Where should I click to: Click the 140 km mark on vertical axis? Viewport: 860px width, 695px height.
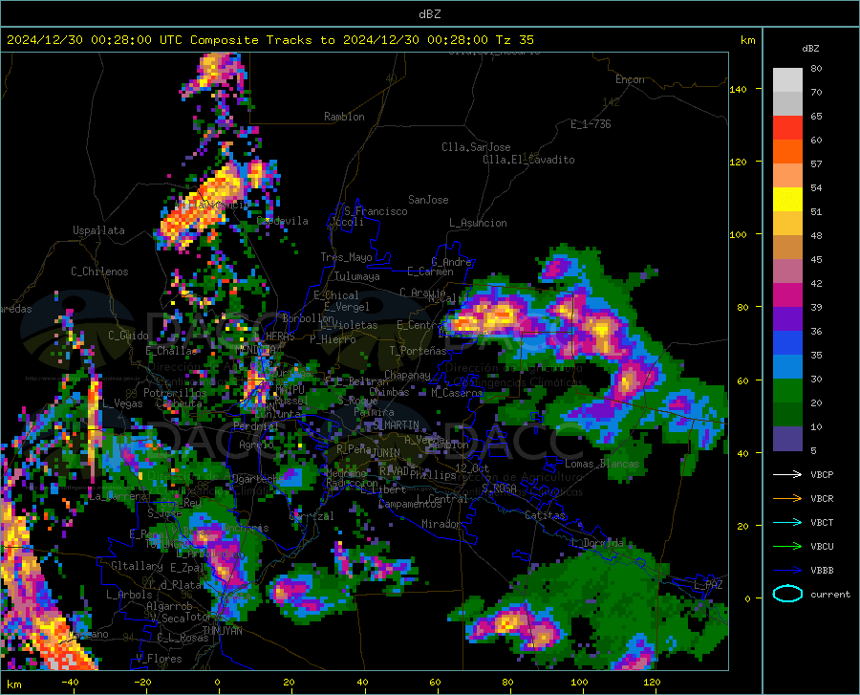[738, 89]
